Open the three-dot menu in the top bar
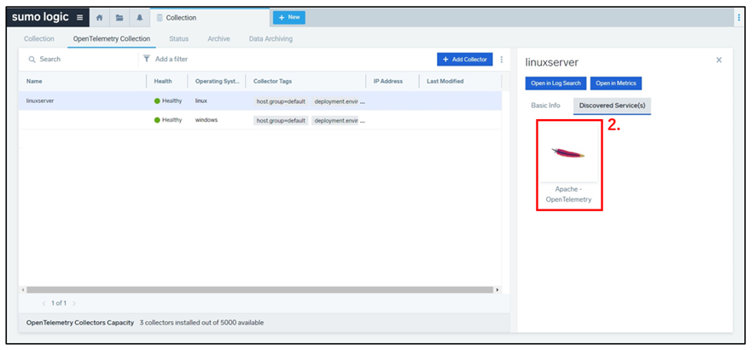The height and width of the screenshot is (350, 756). [739, 17]
